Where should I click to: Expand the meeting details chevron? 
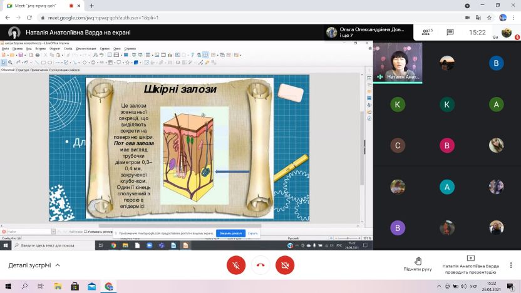tap(58, 265)
